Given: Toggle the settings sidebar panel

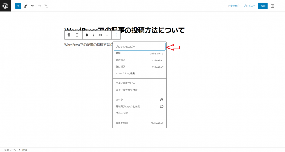Looking at the screenshot, I should tap(272, 6).
